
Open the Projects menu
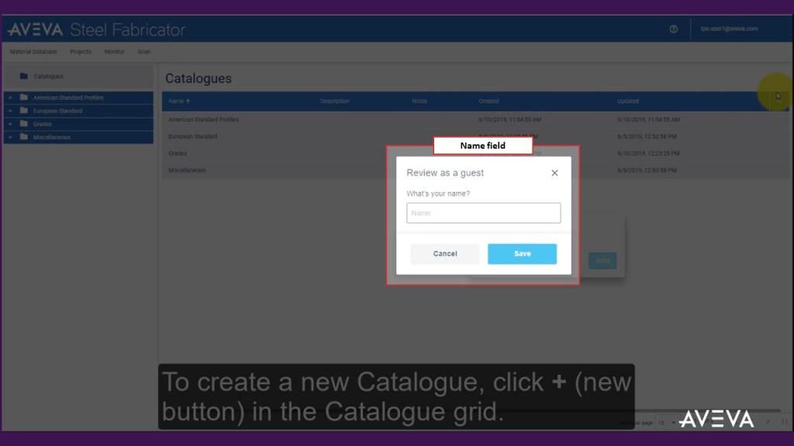81,52
